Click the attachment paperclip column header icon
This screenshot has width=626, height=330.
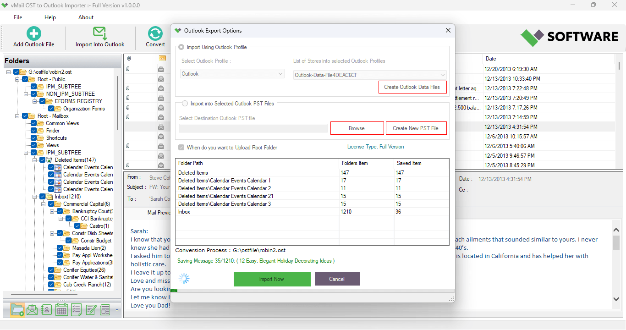(129, 58)
